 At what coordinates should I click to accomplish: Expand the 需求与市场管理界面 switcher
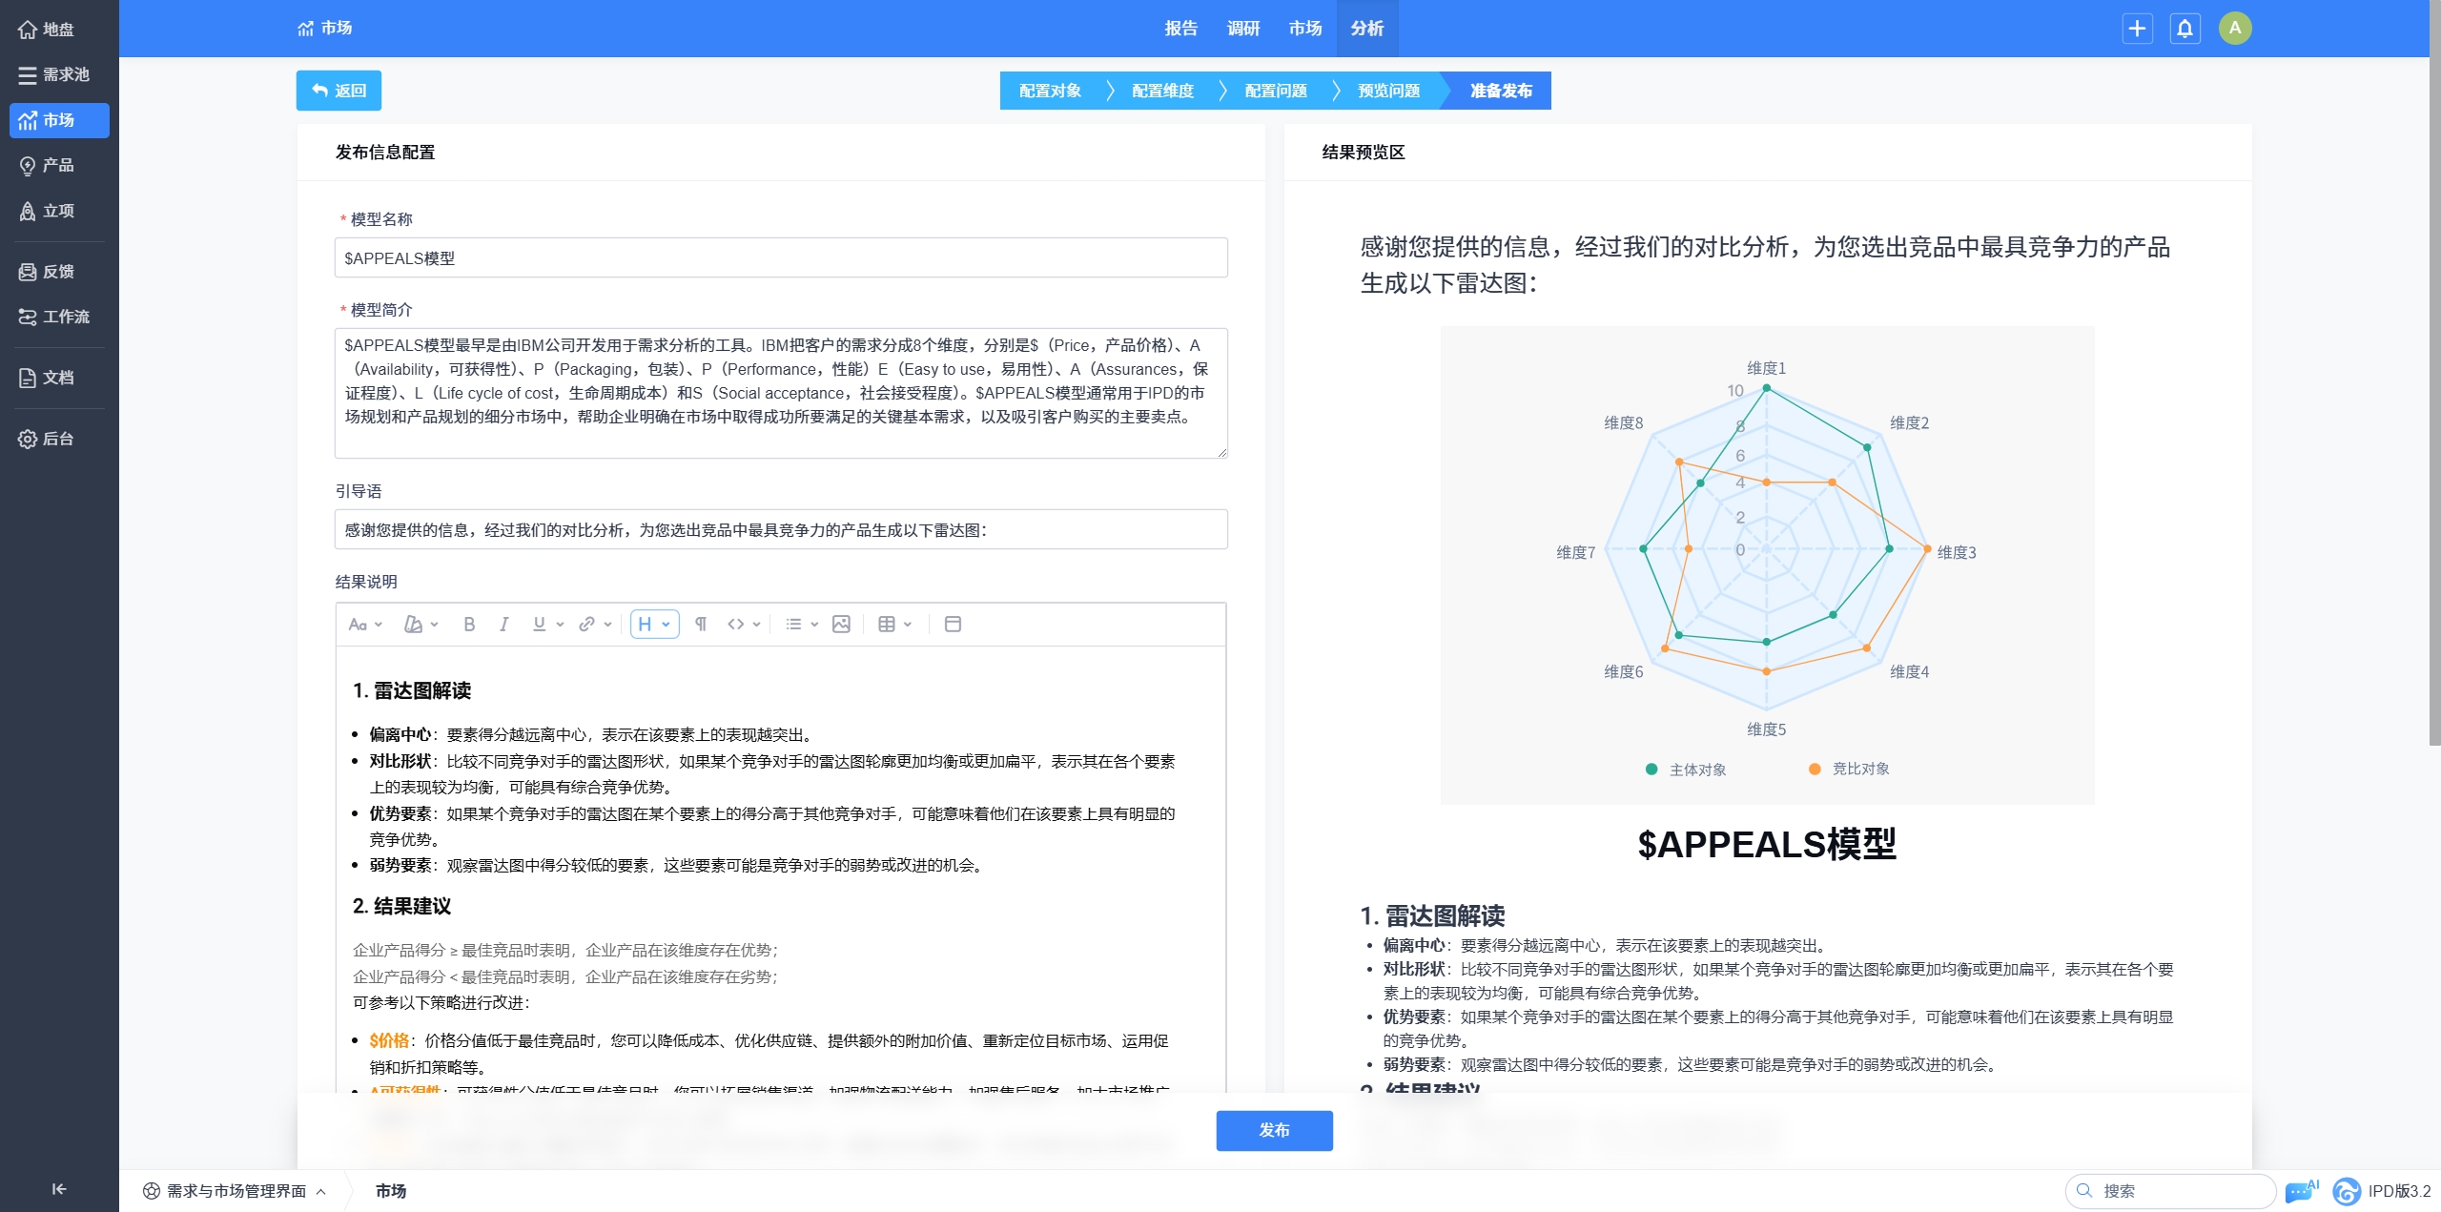(235, 1190)
